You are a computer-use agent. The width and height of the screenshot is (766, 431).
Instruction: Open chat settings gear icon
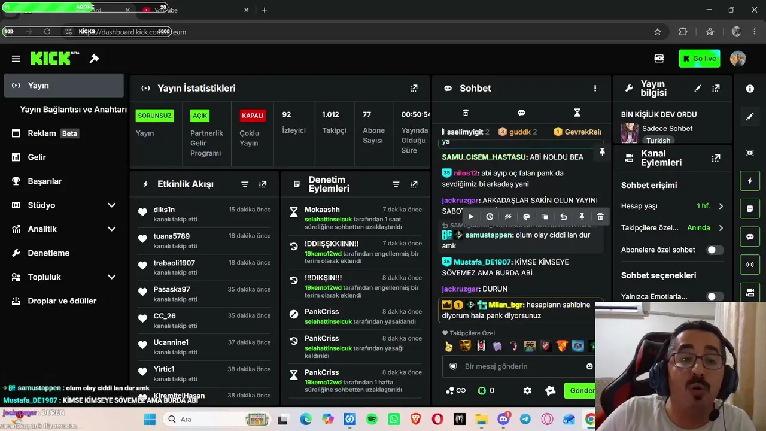527,391
